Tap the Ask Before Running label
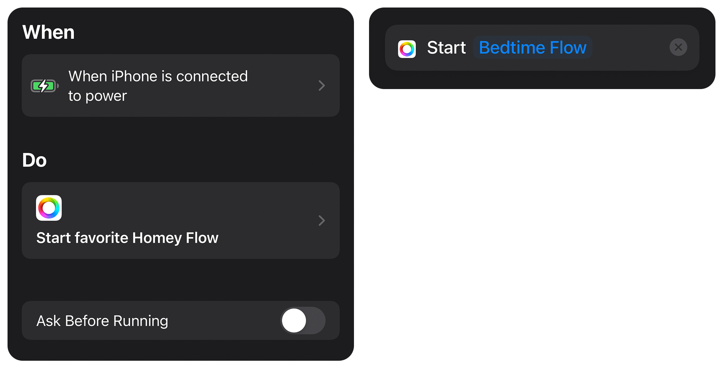This screenshot has height=369, width=723. point(102,321)
